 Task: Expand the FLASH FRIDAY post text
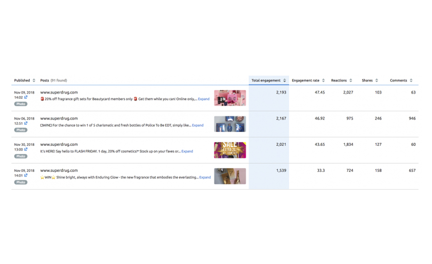click(187, 151)
